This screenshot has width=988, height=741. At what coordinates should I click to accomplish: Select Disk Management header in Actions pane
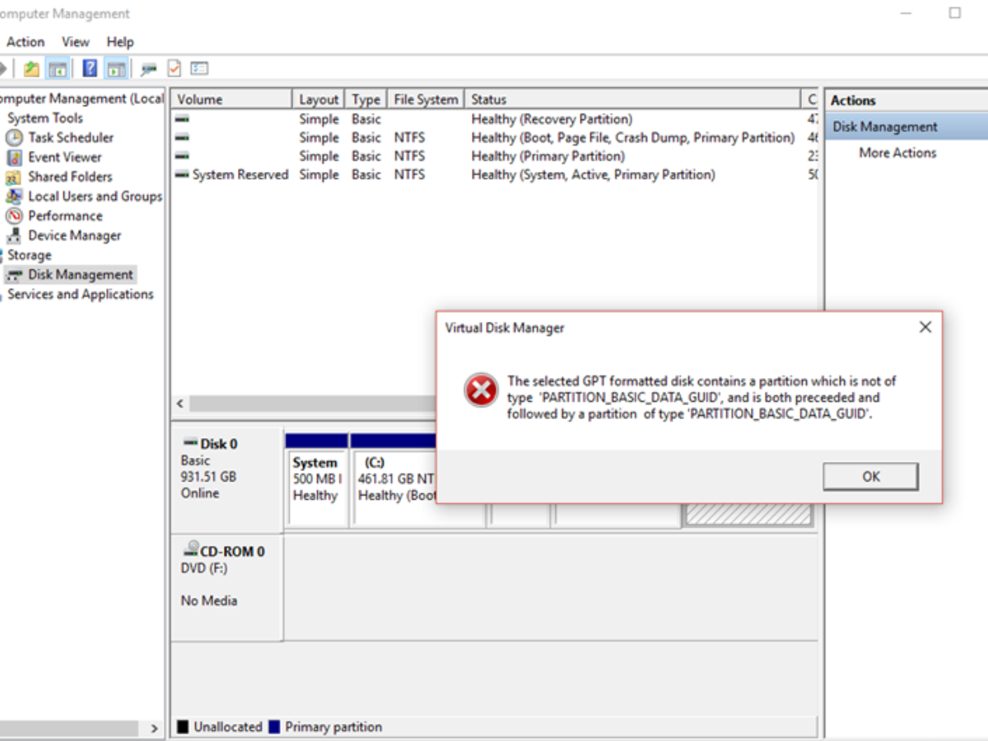(x=906, y=127)
